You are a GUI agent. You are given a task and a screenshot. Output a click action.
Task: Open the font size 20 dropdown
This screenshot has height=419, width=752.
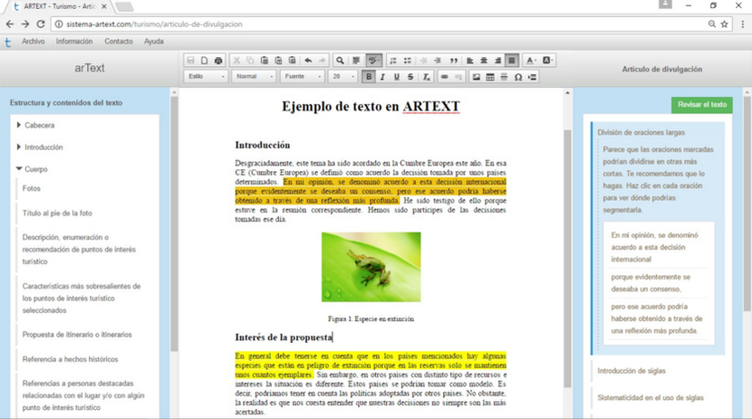(342, 77)
